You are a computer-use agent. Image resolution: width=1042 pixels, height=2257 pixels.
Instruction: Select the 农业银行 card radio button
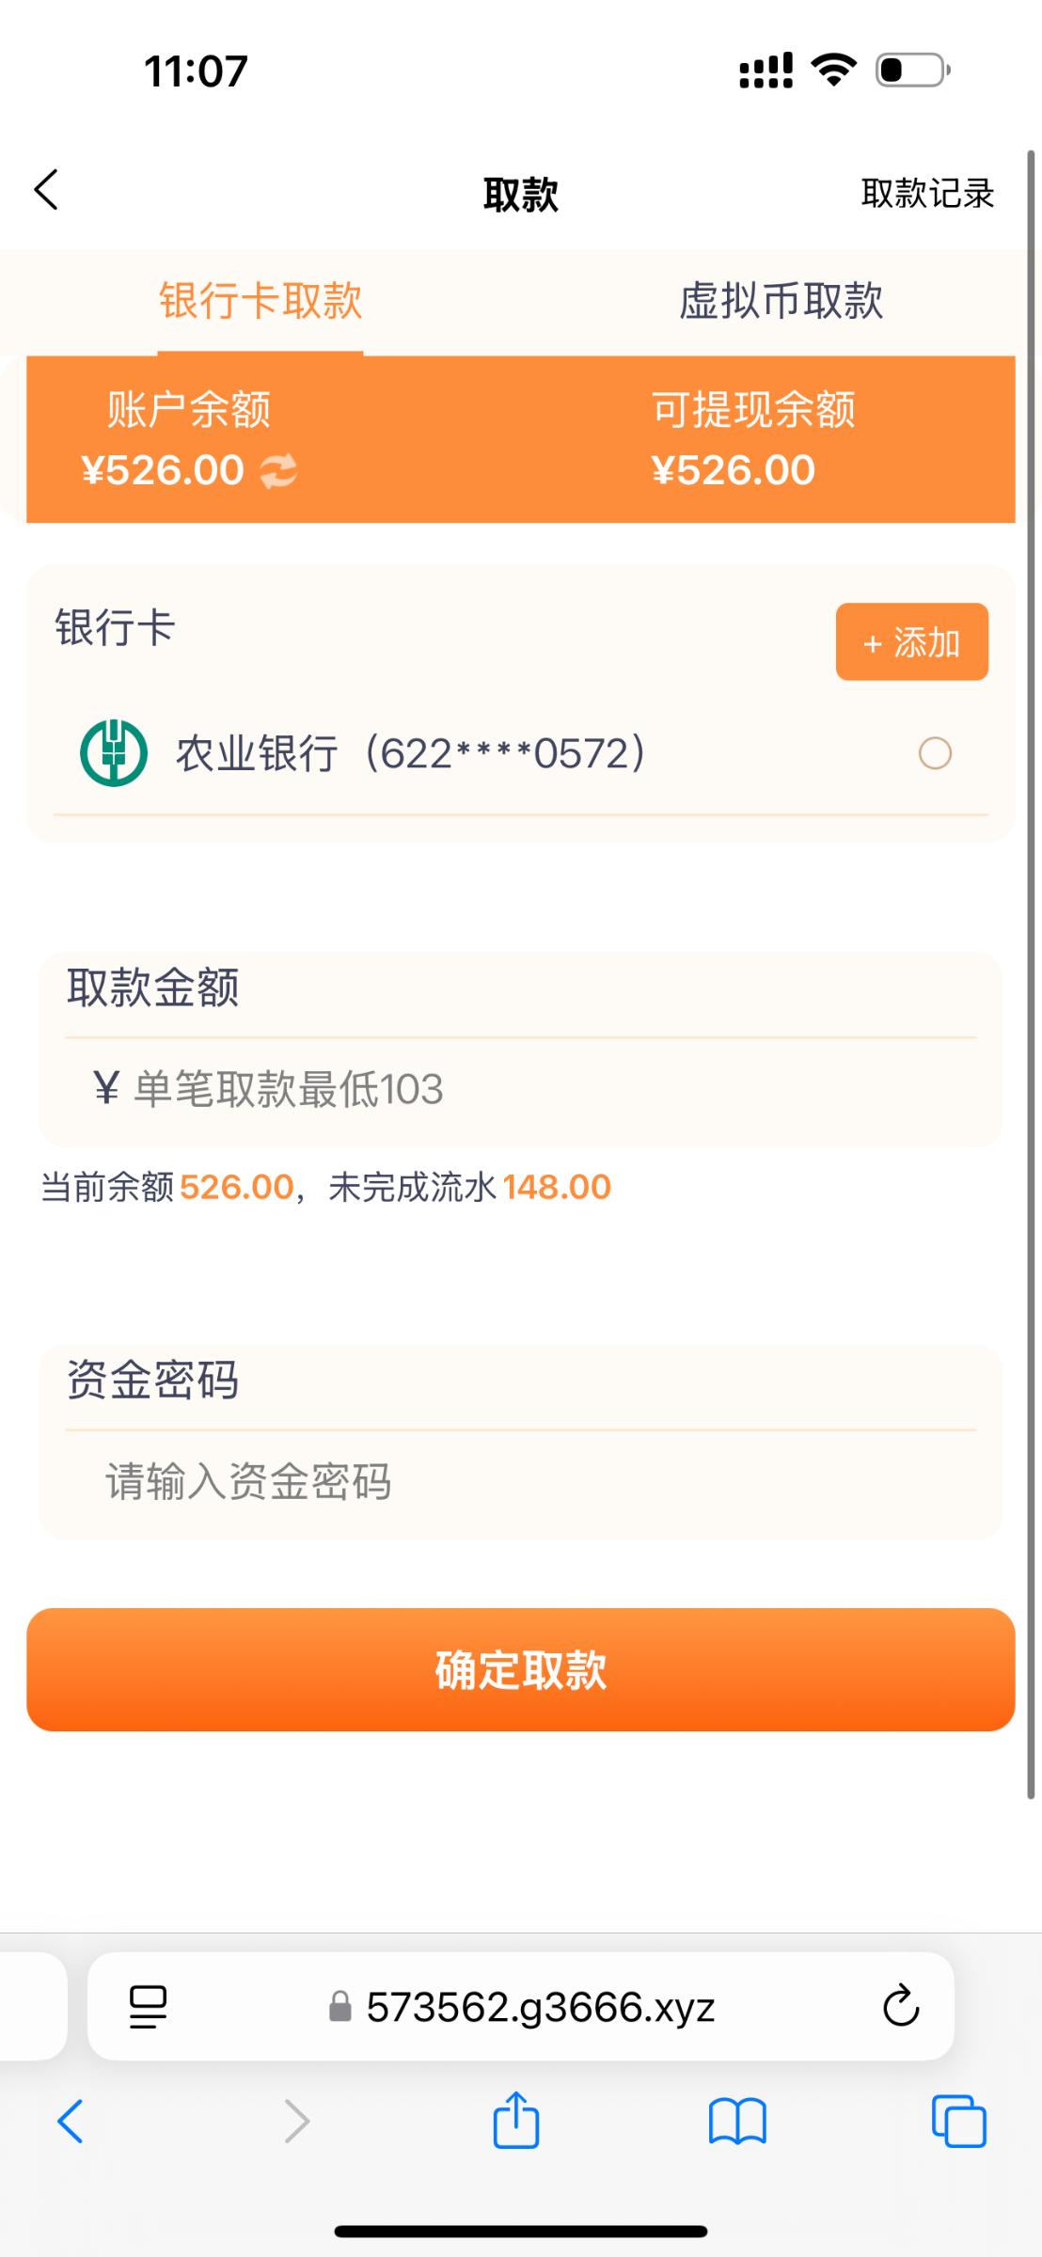[935, 753]
